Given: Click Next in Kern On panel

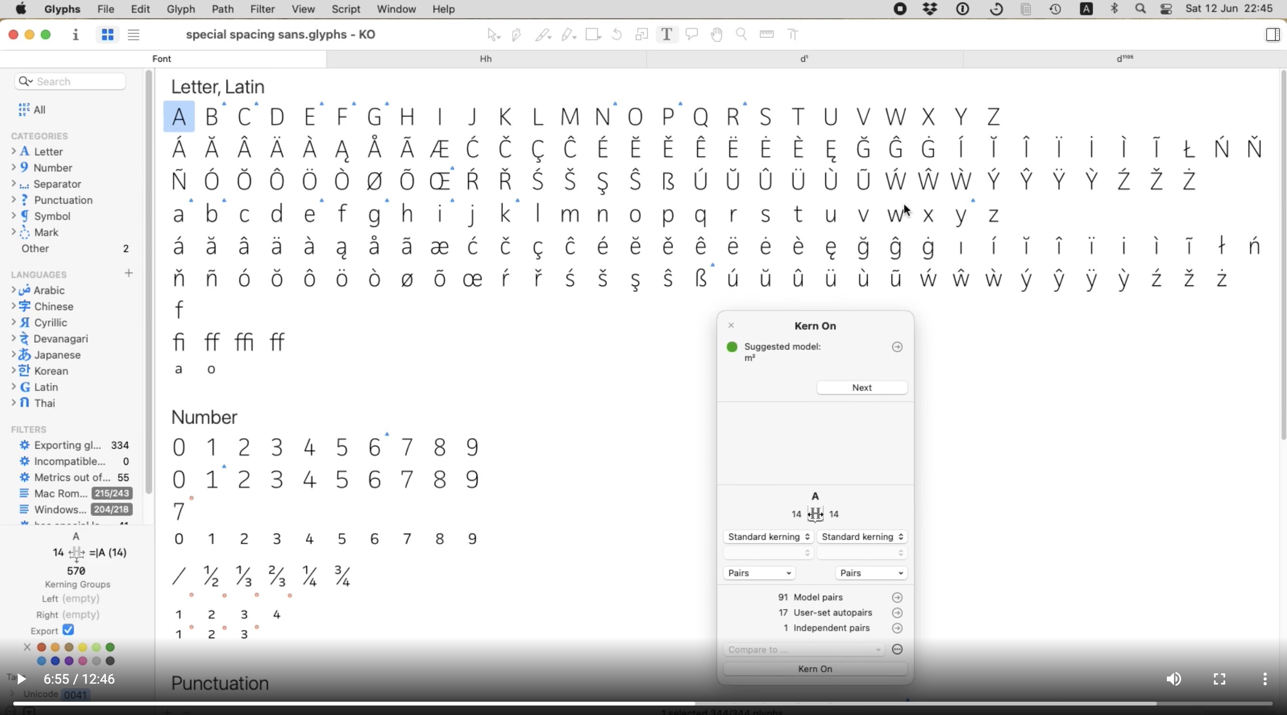Looking at the screenshot, I should (862, 388).
